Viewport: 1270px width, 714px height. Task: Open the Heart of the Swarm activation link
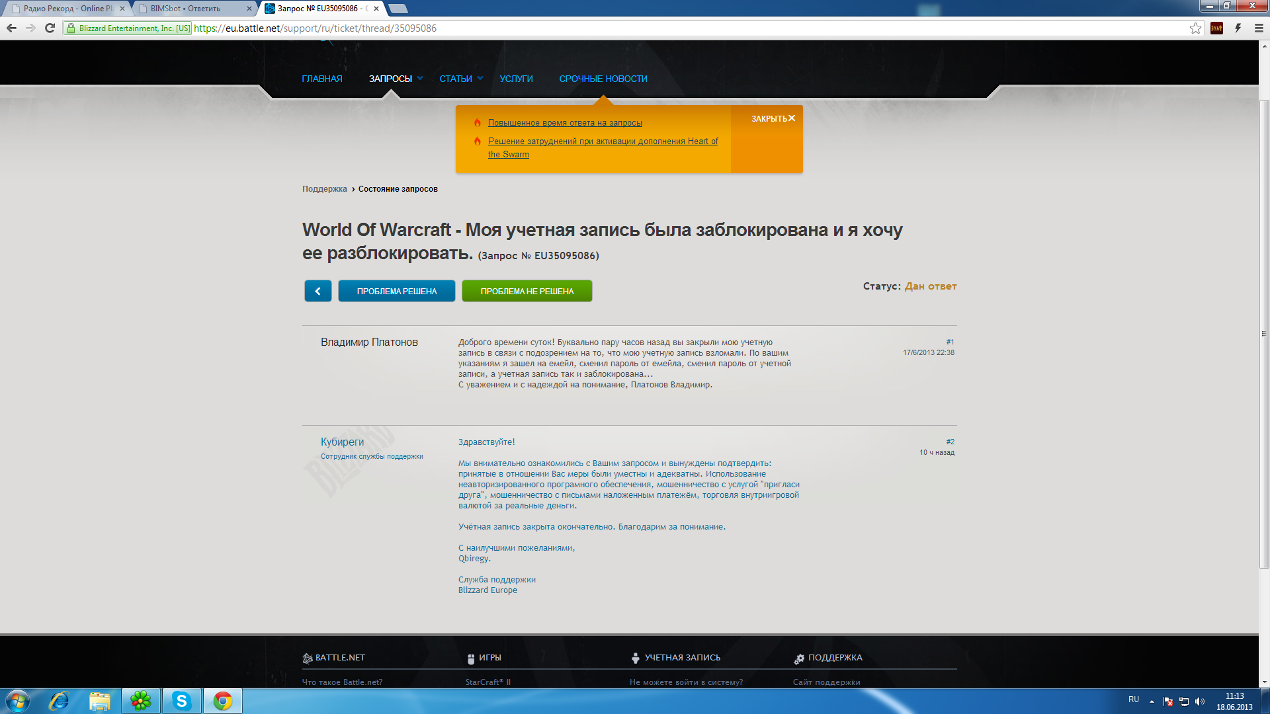603,141
